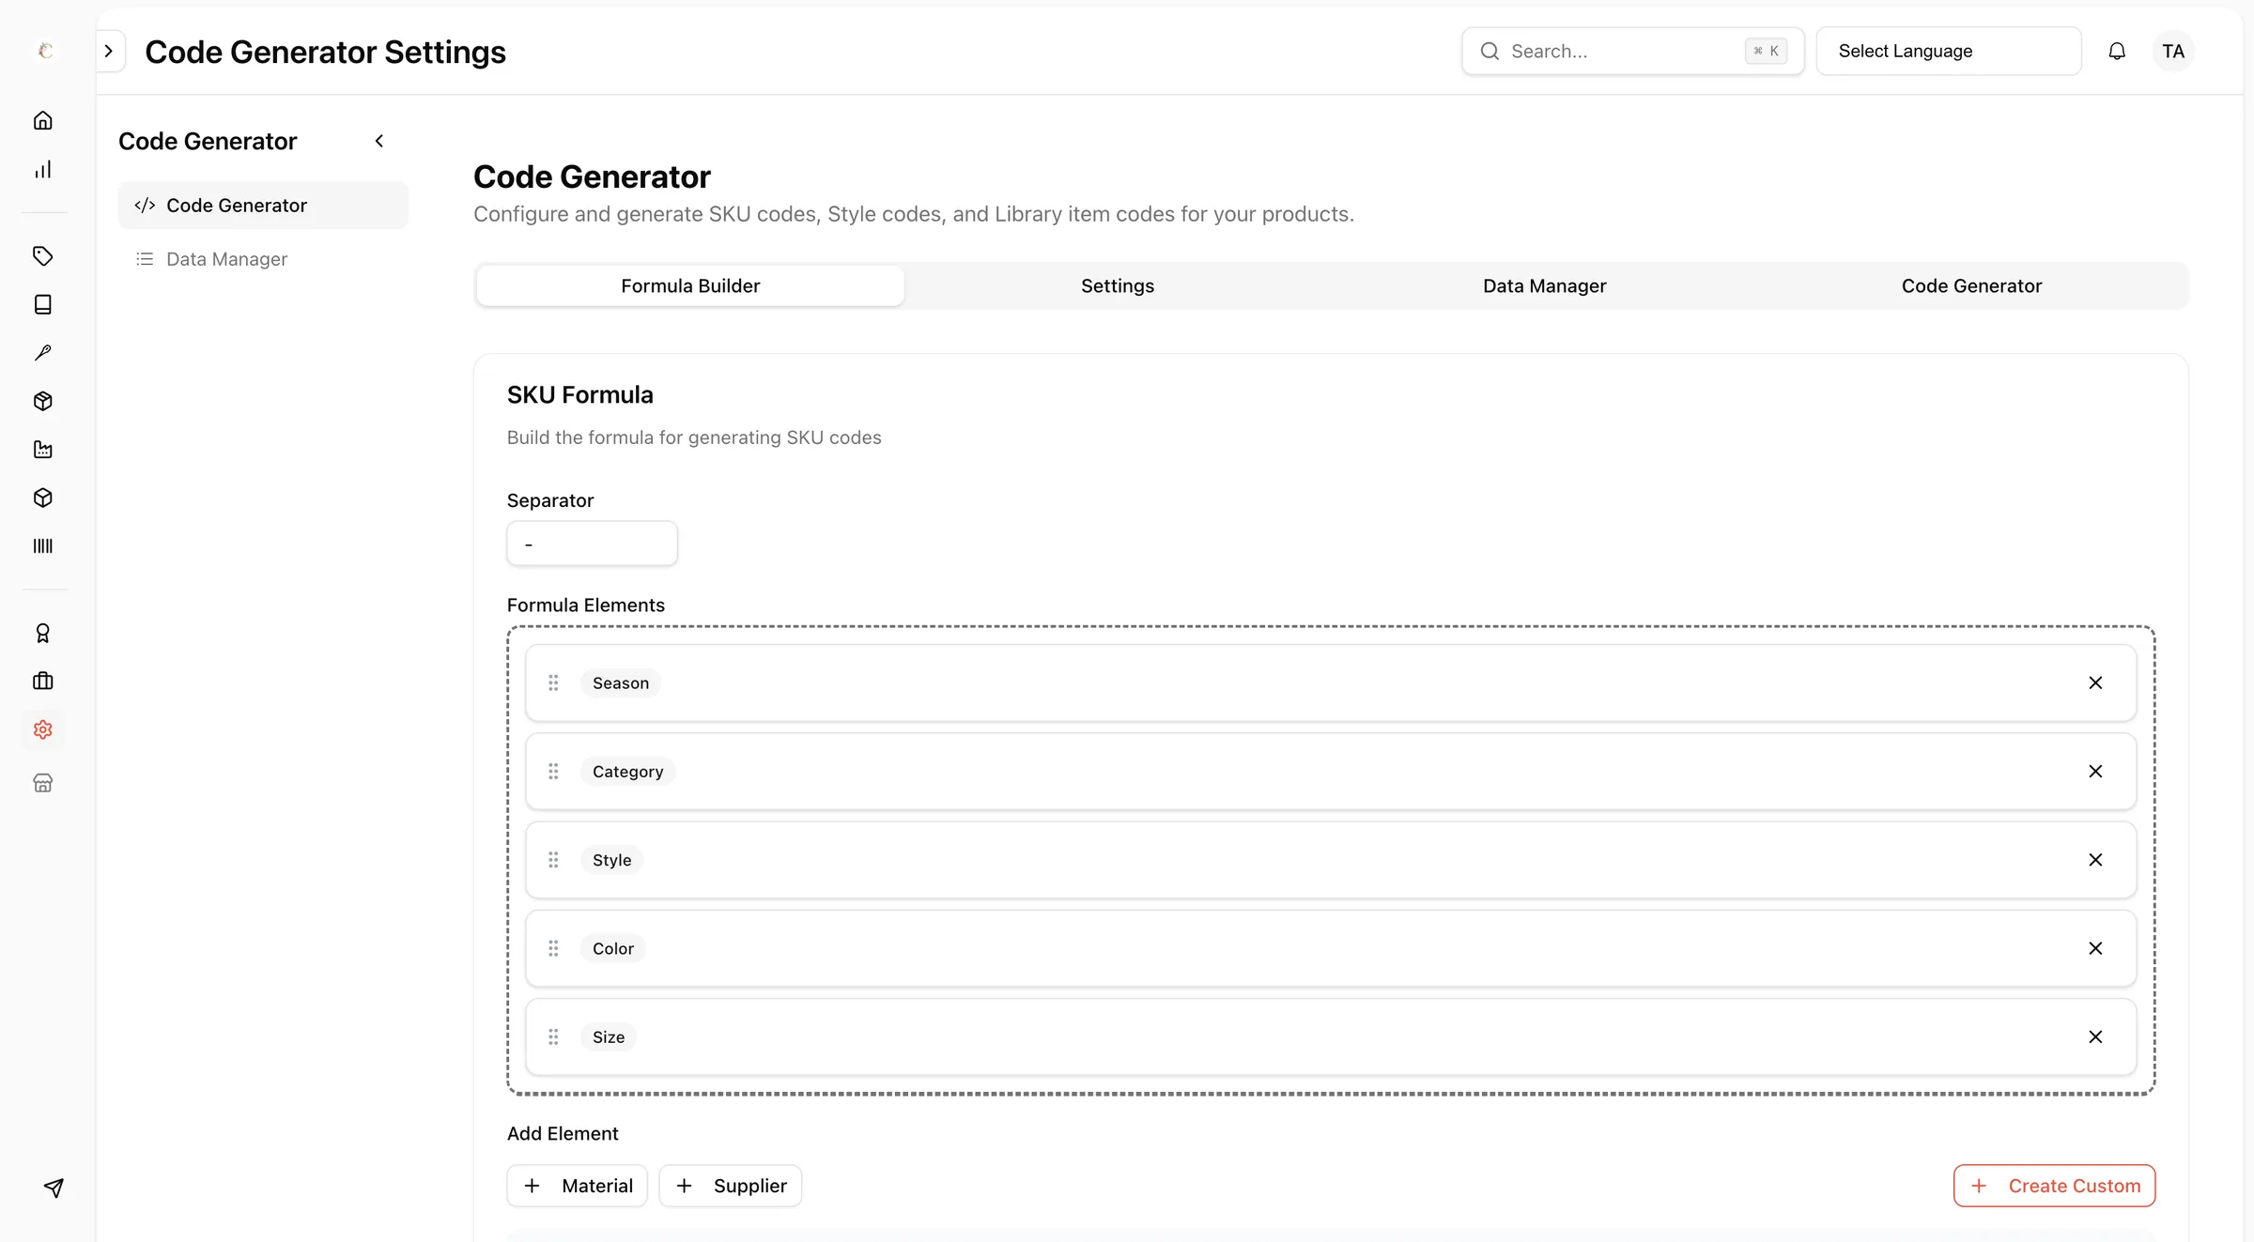Add the Supplier element
This screenshot has height=1242, width=2254.
(x=731, y=1186)
